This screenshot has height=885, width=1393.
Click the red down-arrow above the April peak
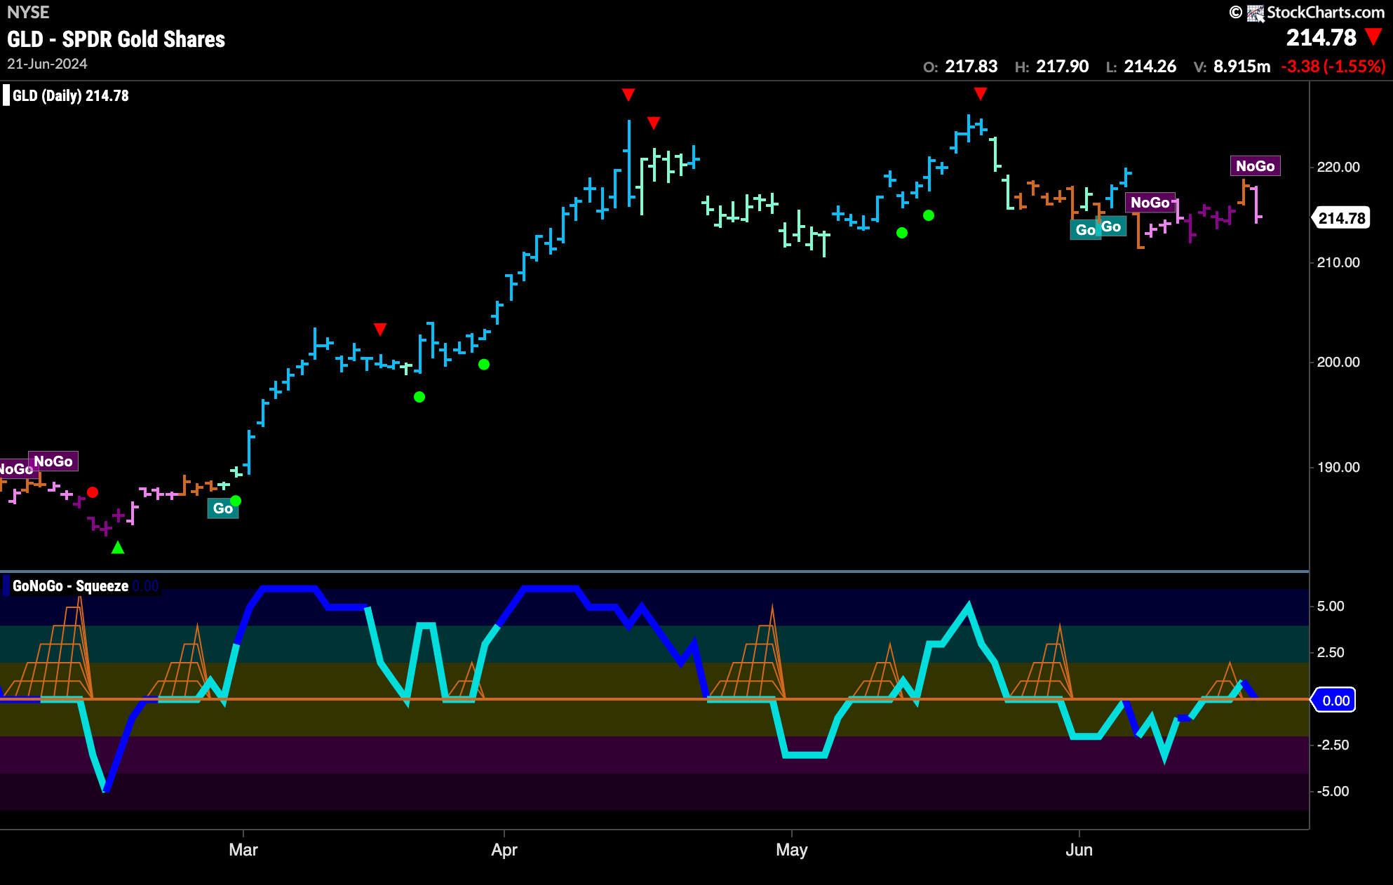coord(628,94)
